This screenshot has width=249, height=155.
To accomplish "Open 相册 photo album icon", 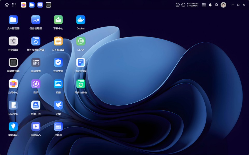I will coord(58,84).
